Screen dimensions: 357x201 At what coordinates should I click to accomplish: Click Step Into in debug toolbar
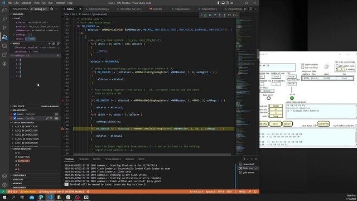pyautogui.click(x=220, y=15)
